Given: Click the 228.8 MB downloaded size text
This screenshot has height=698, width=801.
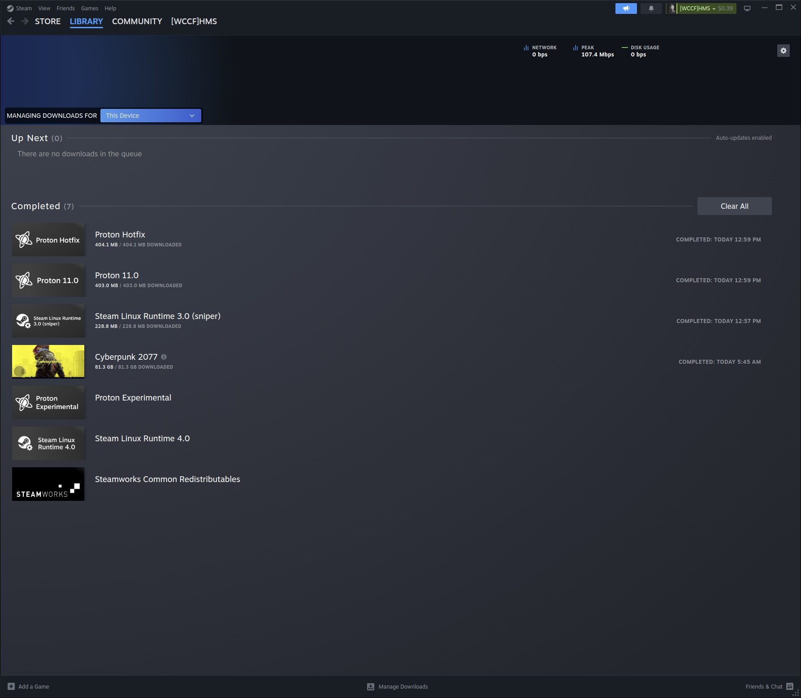Looking at the screenshot, I should point(138,326).
